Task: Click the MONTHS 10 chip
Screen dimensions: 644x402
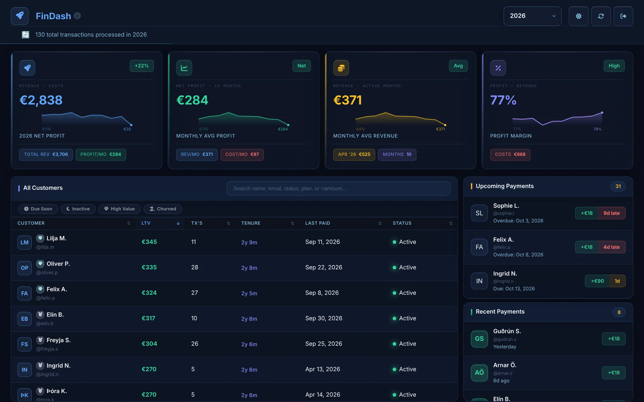Action: click(x=397, y=154)
